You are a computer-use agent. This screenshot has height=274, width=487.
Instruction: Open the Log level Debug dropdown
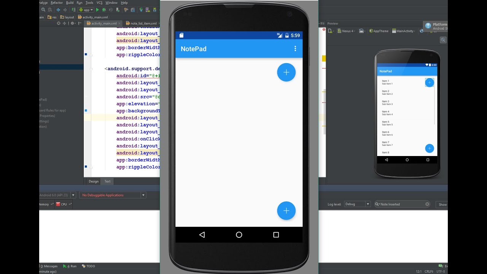click(357, 204)
